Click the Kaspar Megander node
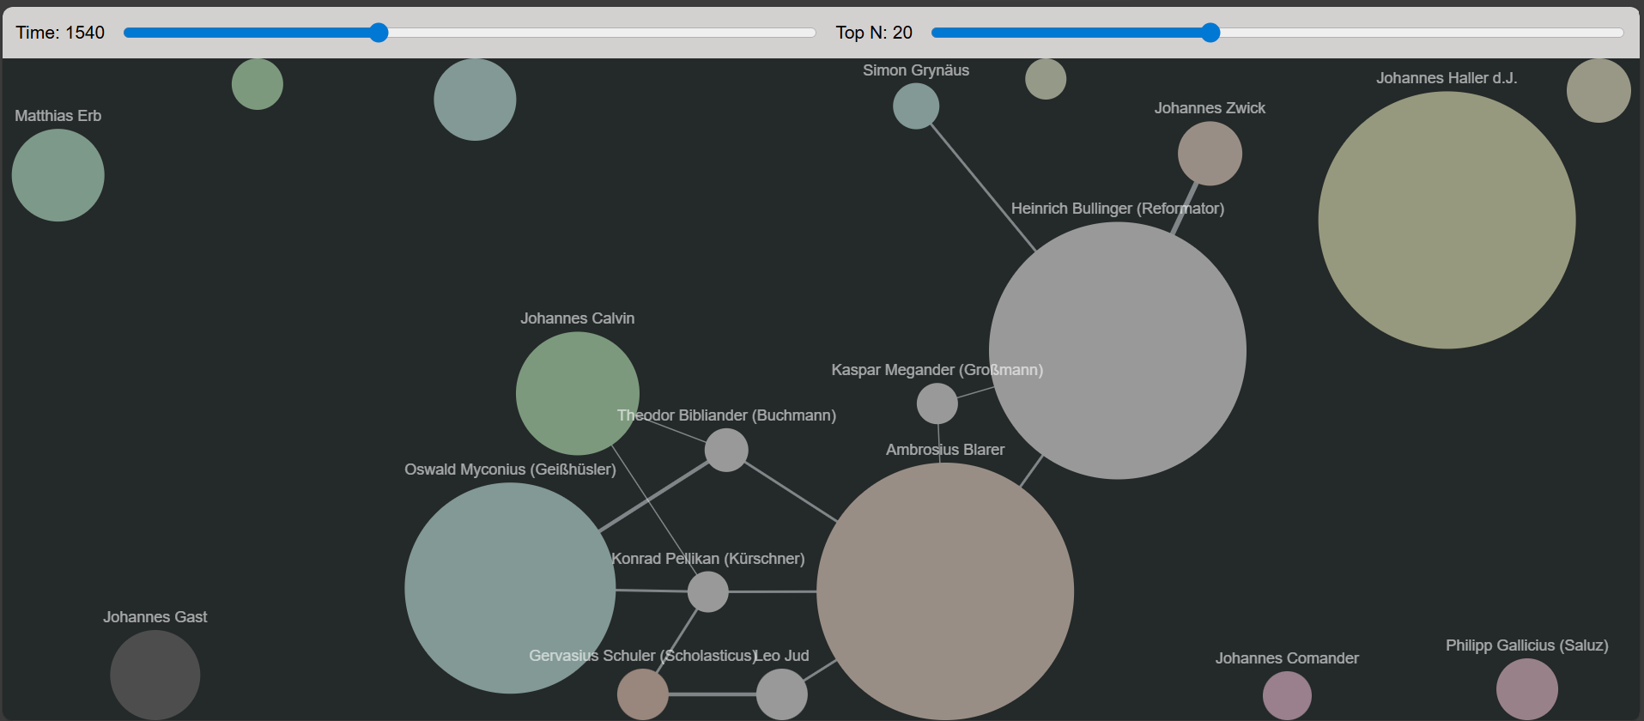Screen dimensions: 1644x721 (937, 403)
